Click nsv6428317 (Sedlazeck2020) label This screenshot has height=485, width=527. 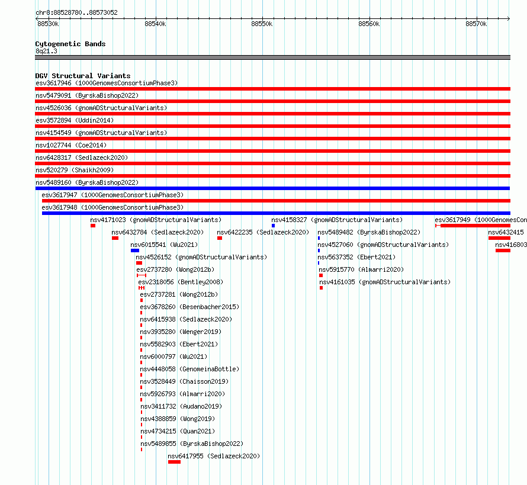point(82,158)
